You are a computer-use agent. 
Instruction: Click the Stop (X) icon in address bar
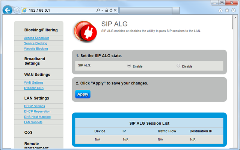tap(115, 10)
